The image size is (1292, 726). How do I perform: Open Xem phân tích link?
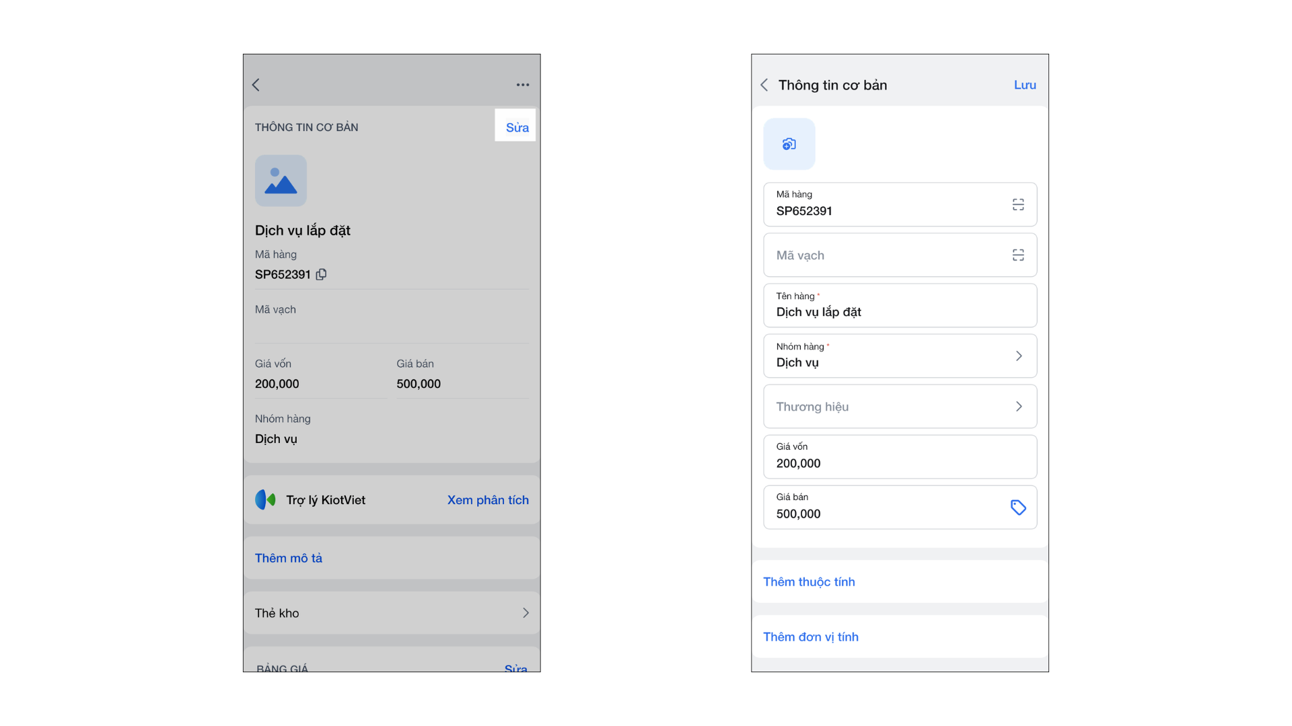tap(488, 499)
